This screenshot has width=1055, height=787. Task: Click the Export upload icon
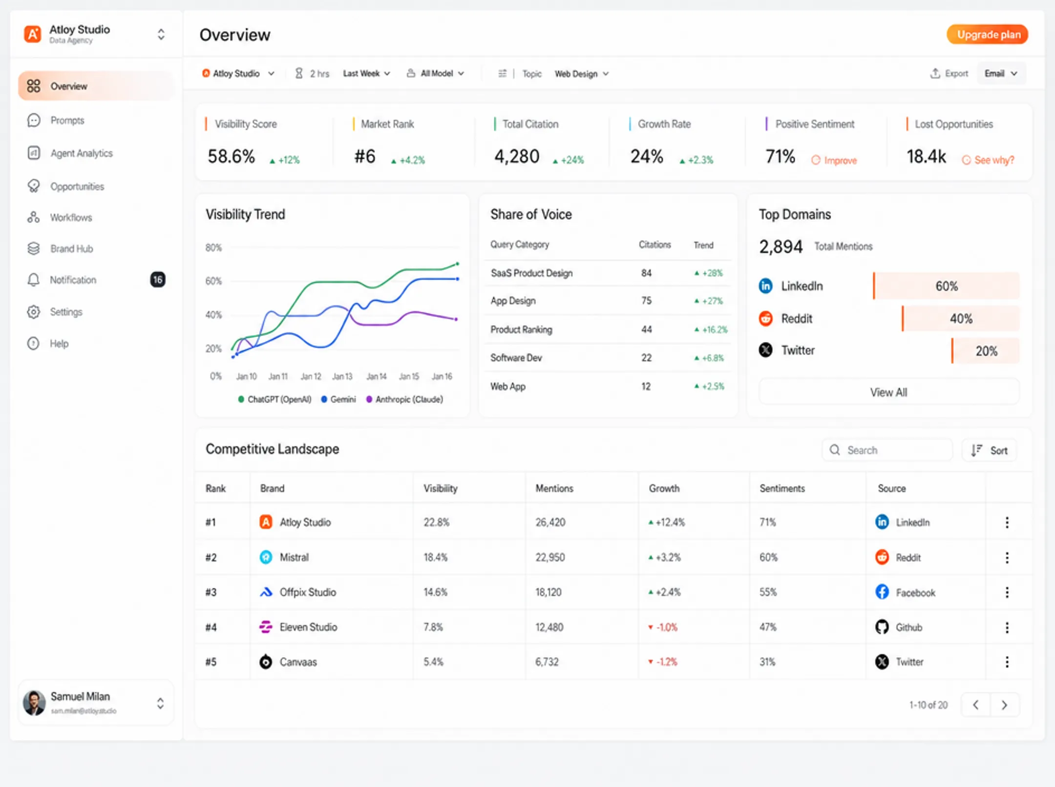pos(935,73)
